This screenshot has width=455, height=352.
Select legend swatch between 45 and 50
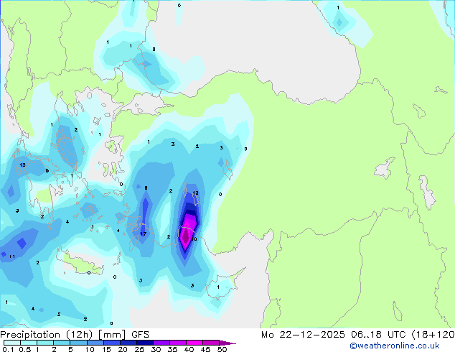211,343
